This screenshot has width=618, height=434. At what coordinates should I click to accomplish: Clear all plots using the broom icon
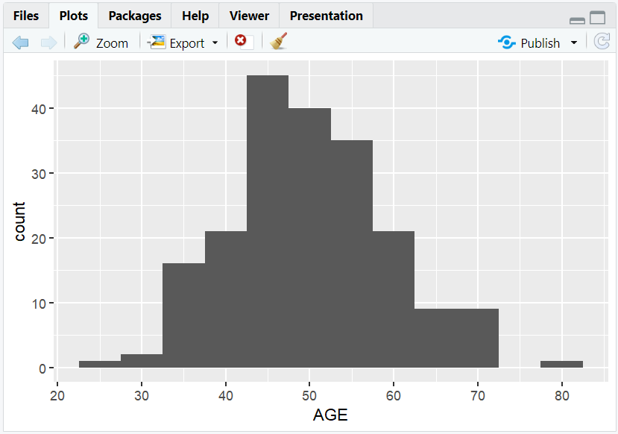pos(277,42)
